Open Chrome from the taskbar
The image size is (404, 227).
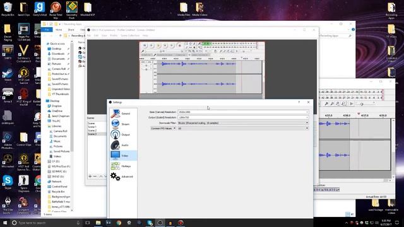point(119,223)
